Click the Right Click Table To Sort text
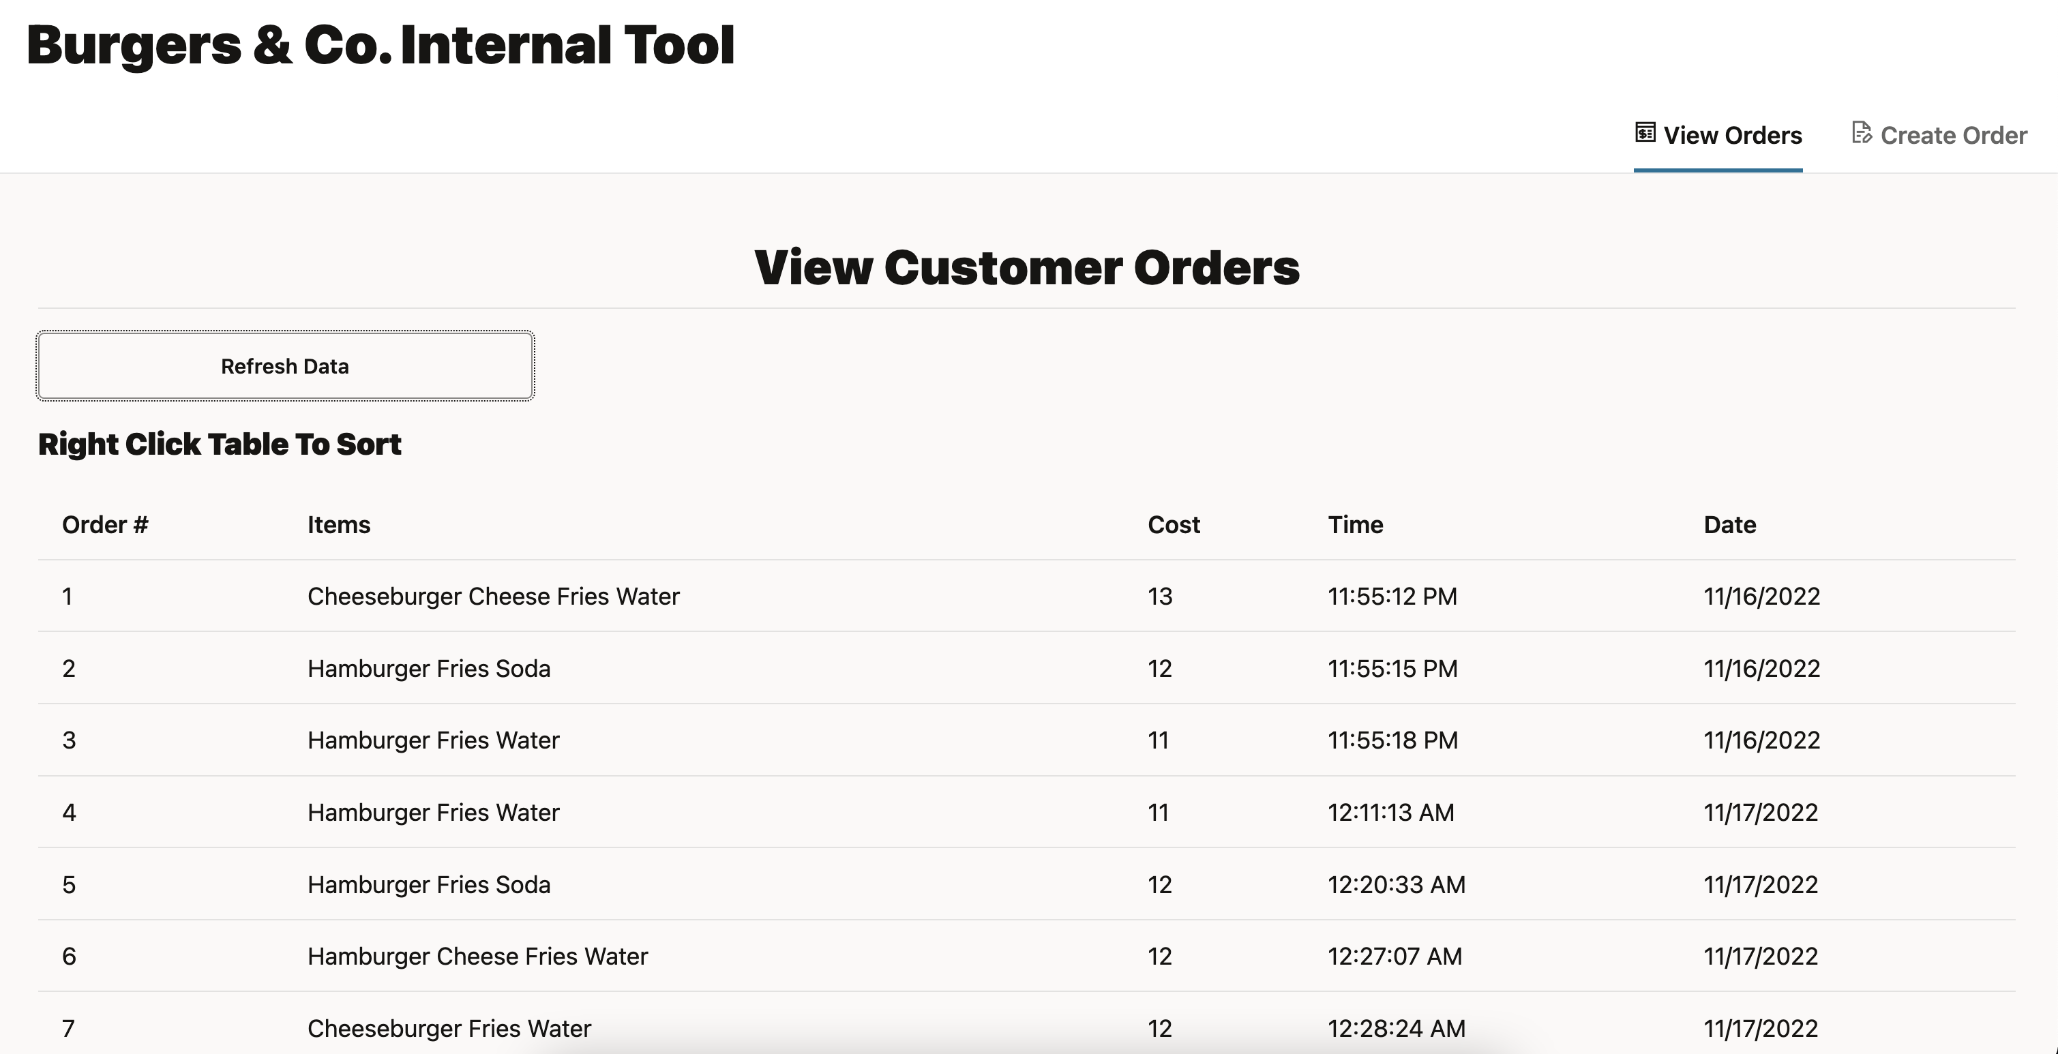 (220, 444)
